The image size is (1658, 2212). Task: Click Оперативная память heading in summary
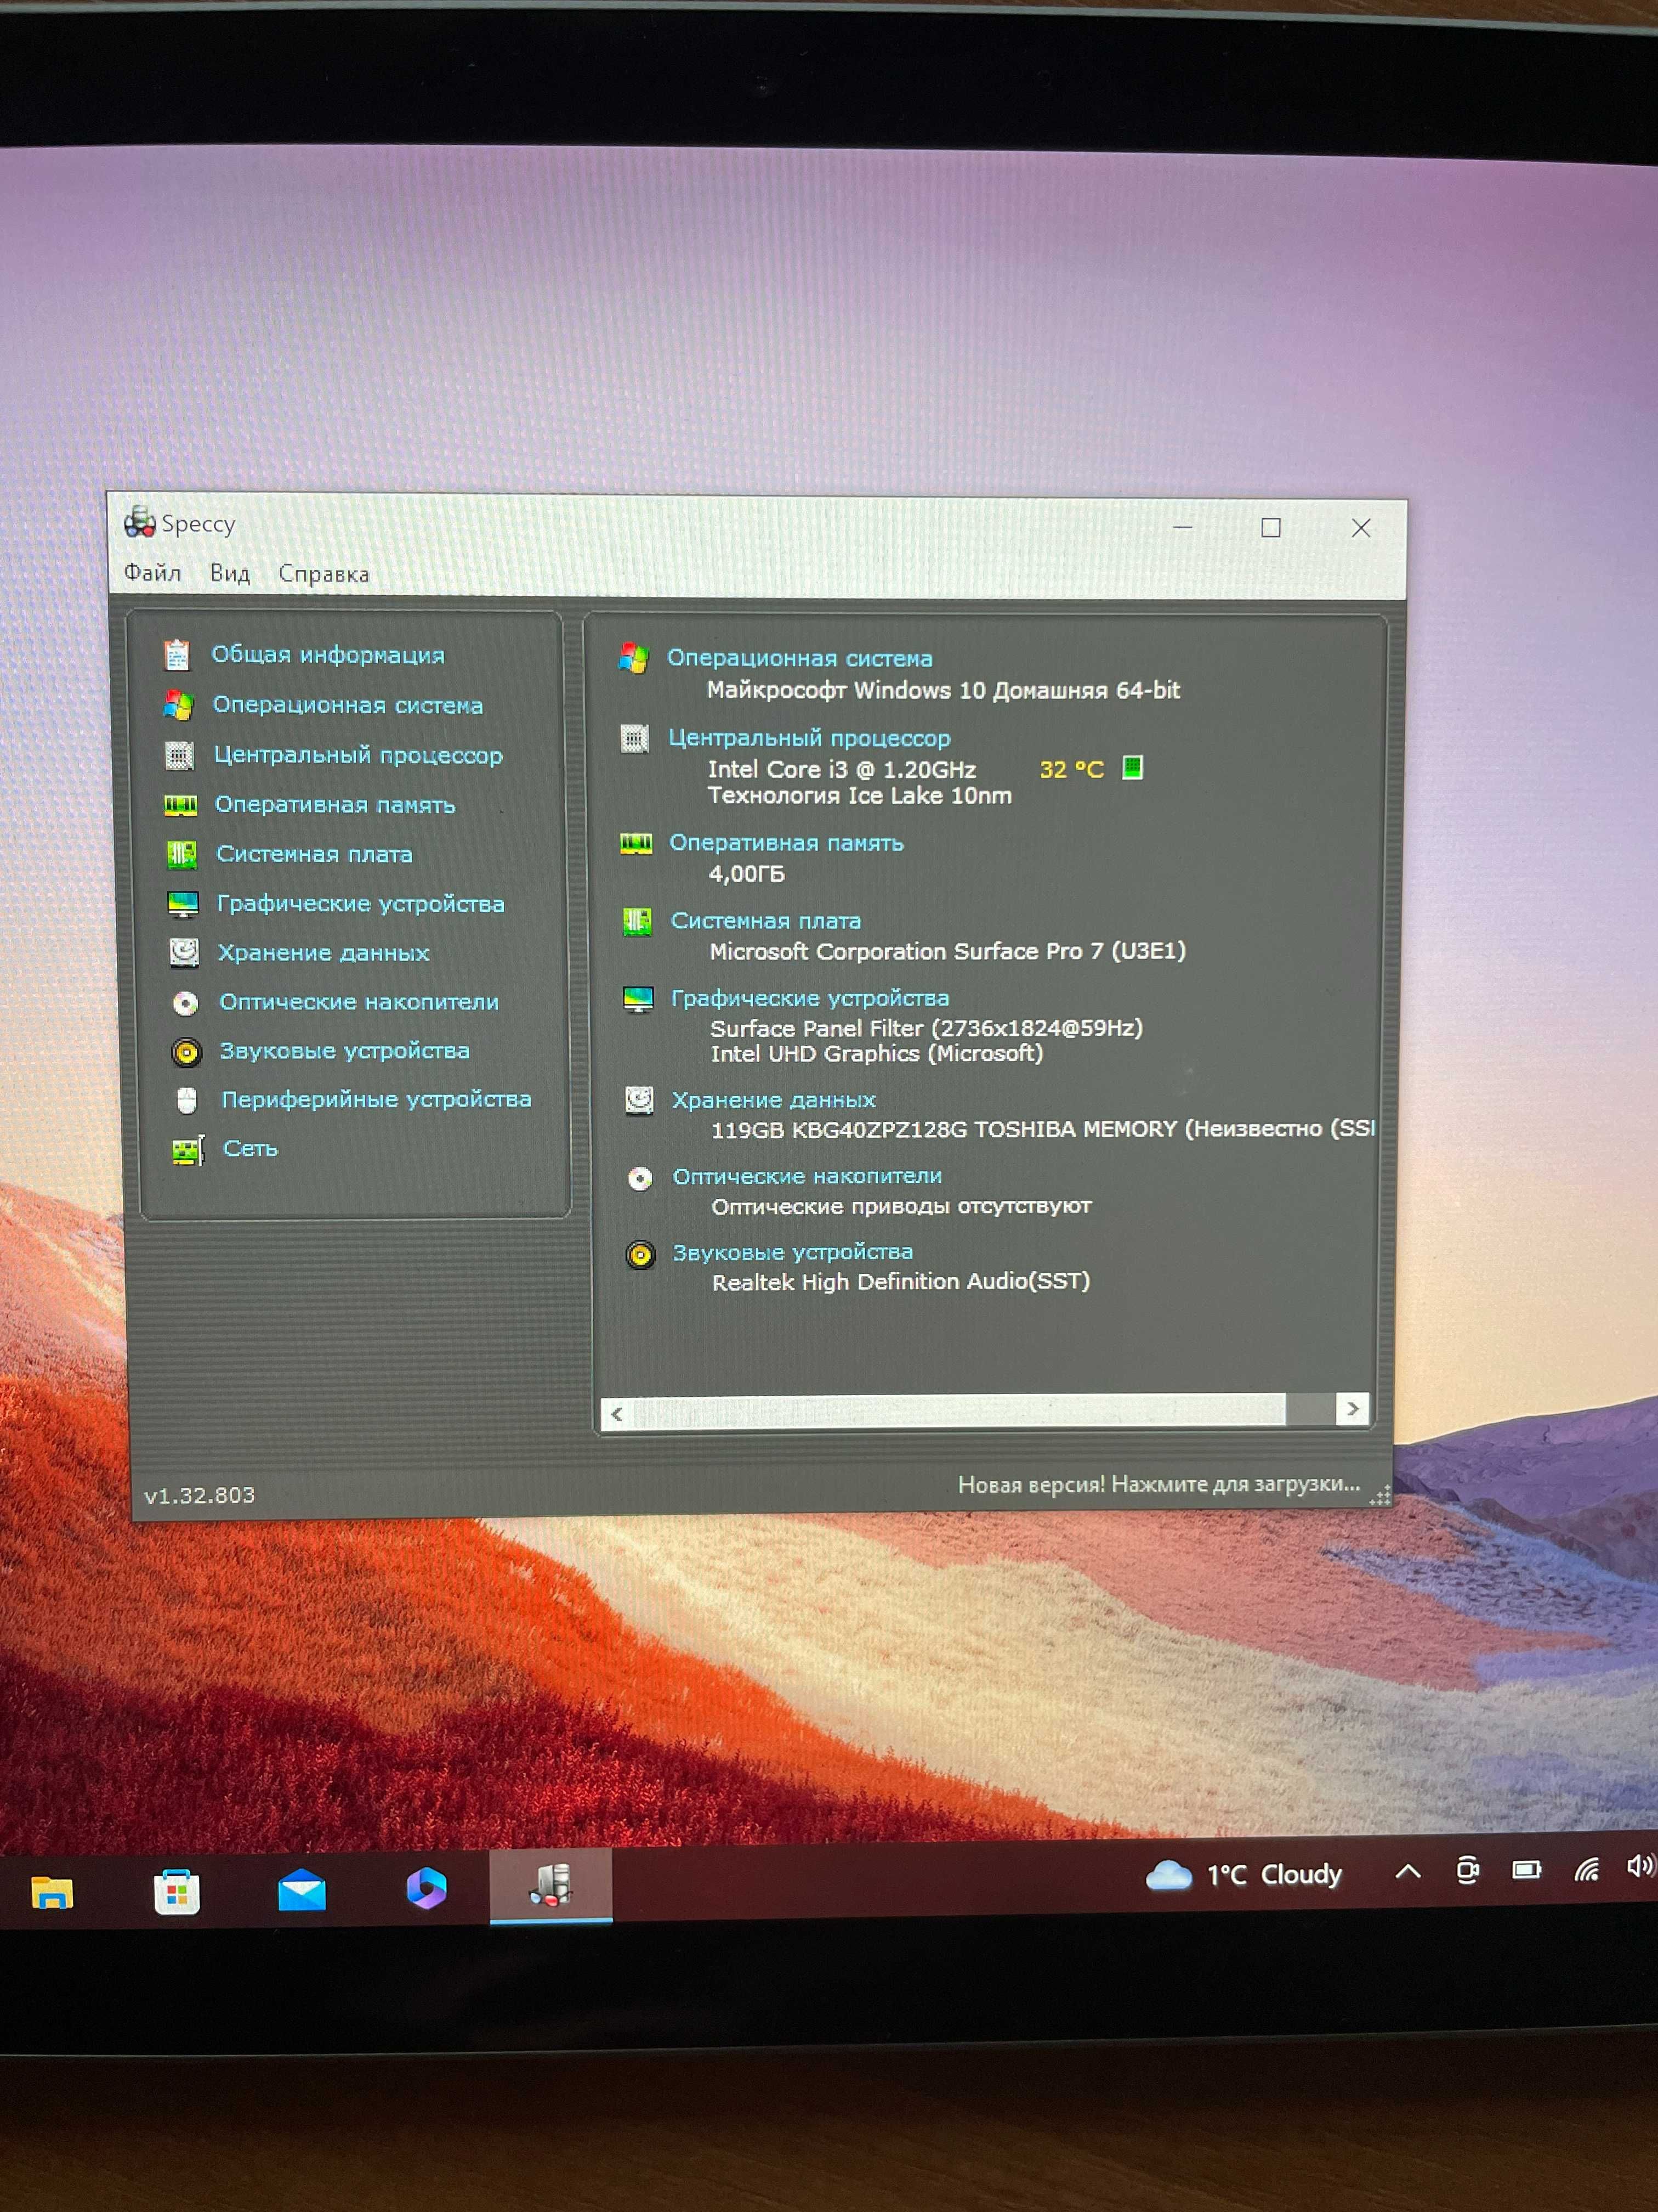(x=787, y=843)
